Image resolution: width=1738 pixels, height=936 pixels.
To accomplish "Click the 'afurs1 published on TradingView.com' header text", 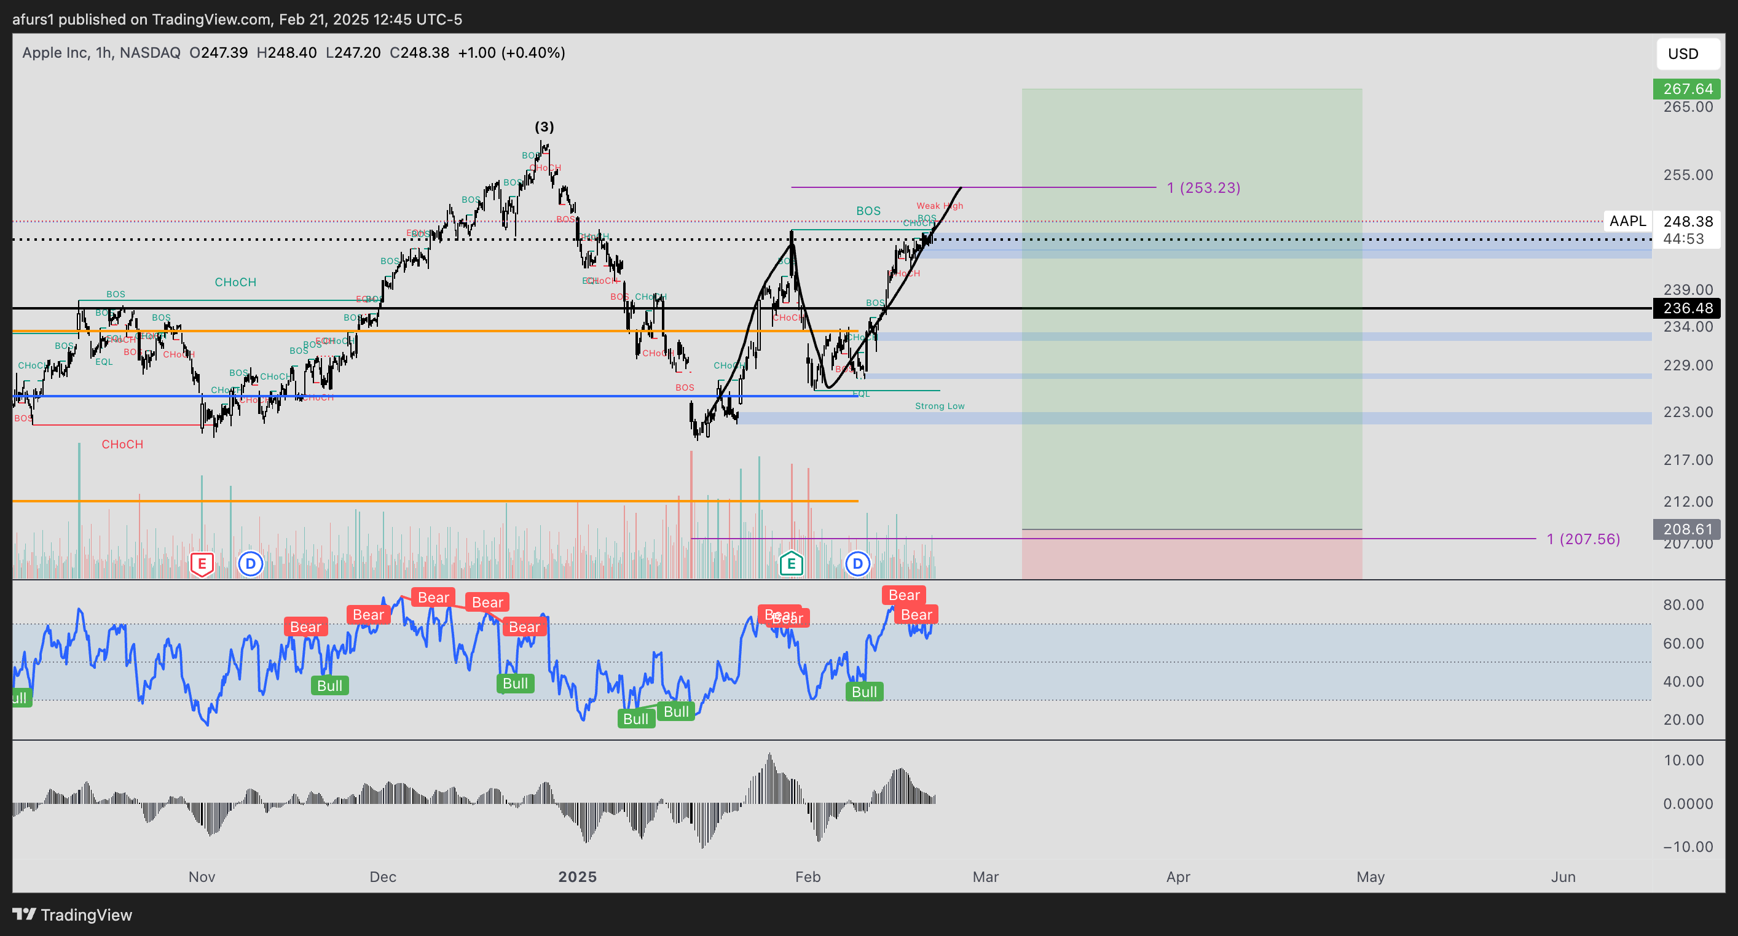I will point(142,19).
